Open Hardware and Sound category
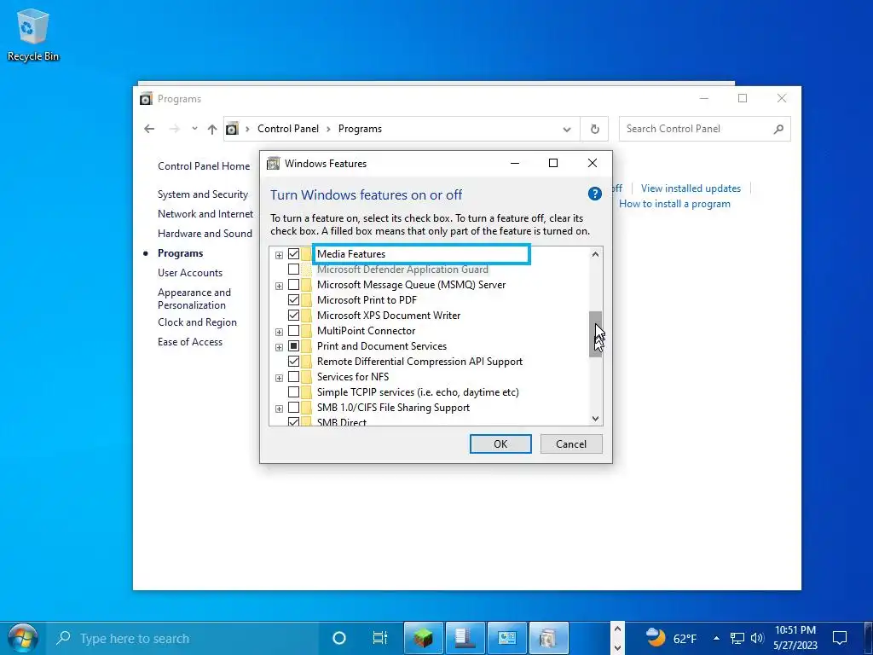 (x=205, y=234)
